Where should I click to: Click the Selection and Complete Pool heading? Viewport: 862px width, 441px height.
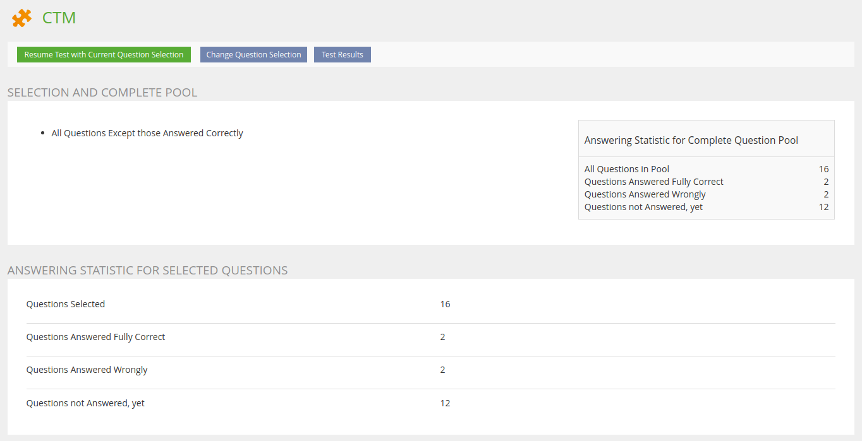pyautogui.click(x=102, y=93)
